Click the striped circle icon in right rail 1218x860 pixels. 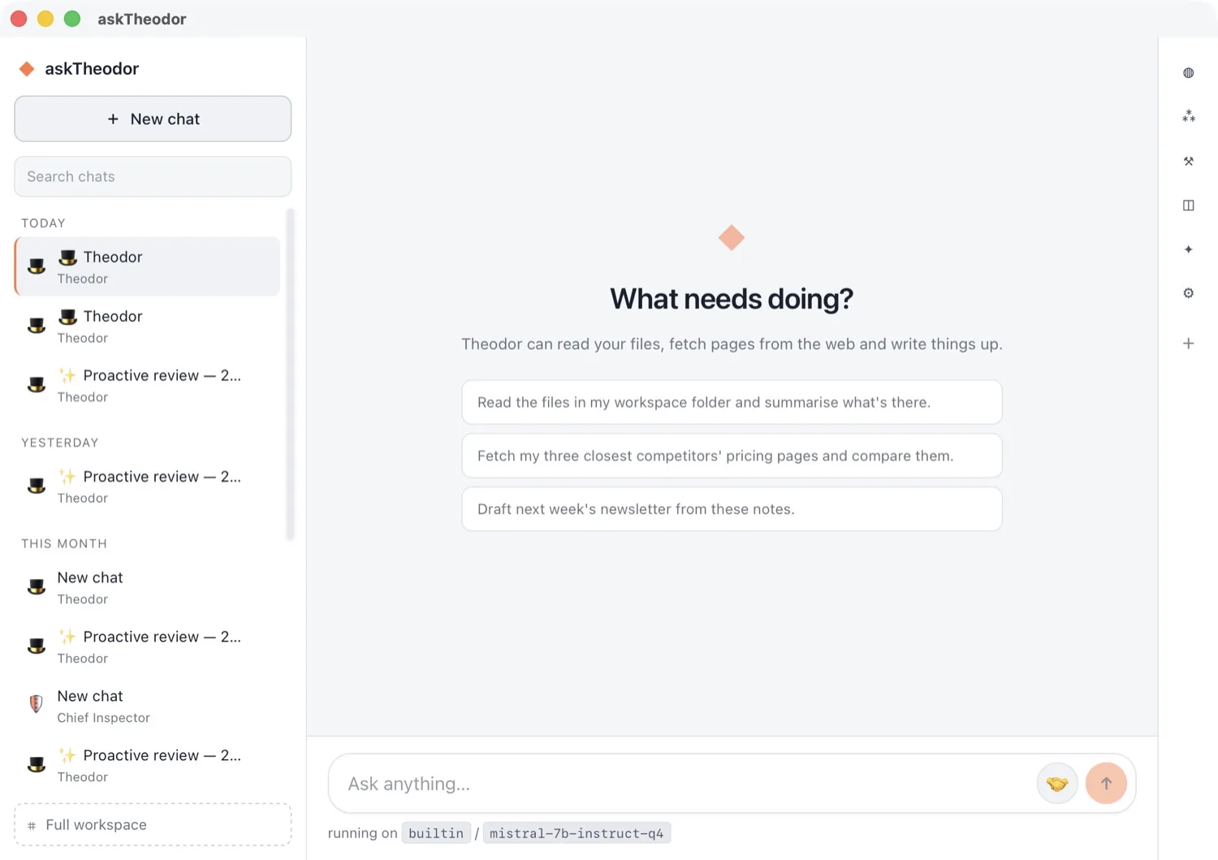click(x=1188, y=73)
